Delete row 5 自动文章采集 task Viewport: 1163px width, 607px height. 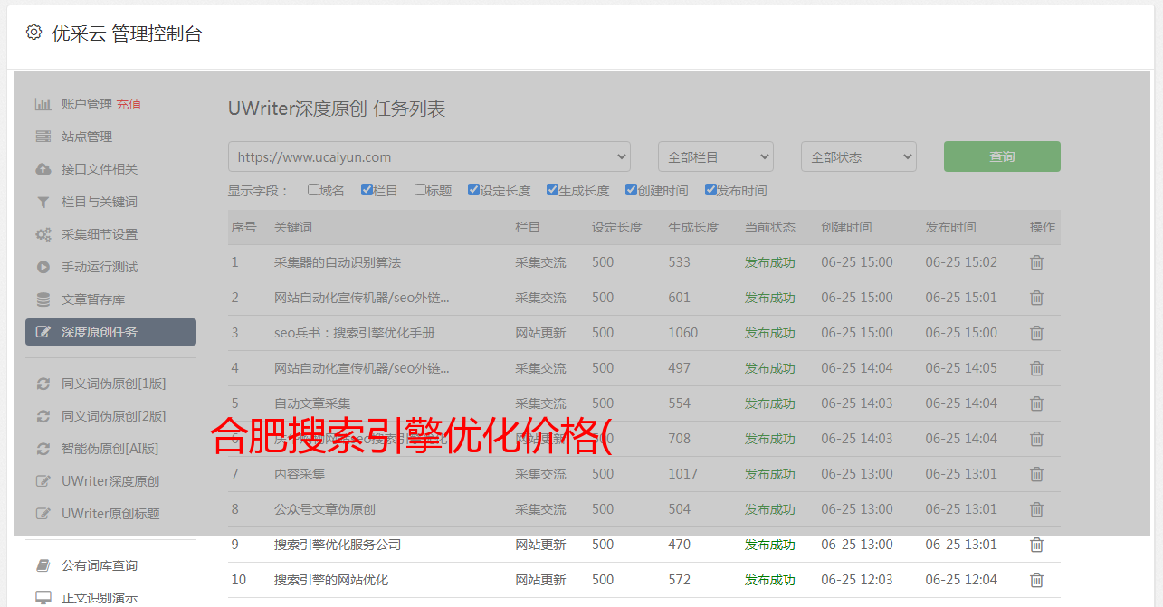1036,403
